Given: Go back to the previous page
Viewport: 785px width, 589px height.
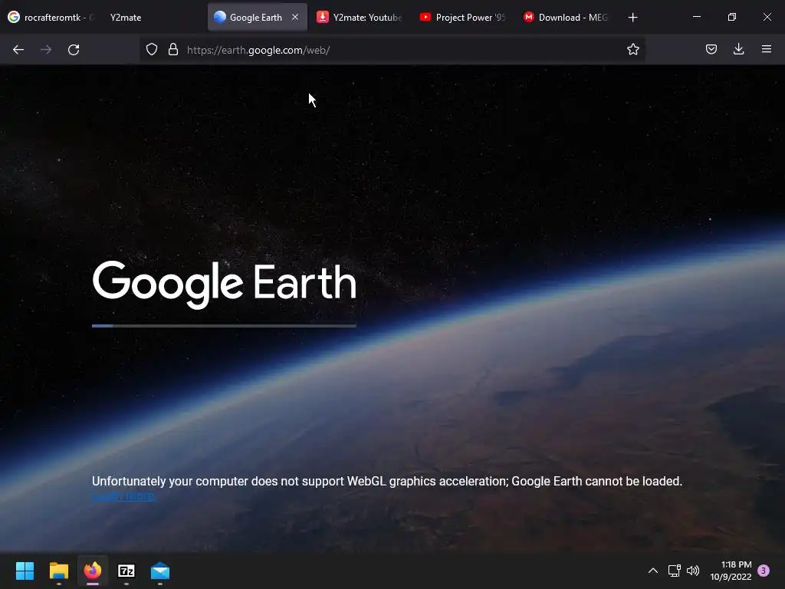Looking at the screenshot, I should pos(18,50).
